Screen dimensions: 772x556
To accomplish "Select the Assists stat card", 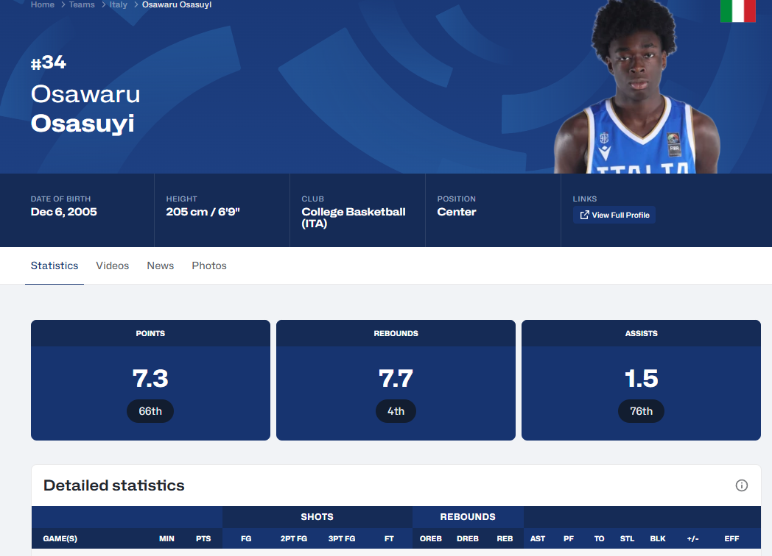I will pyautogui.click(x=641, y=380).
